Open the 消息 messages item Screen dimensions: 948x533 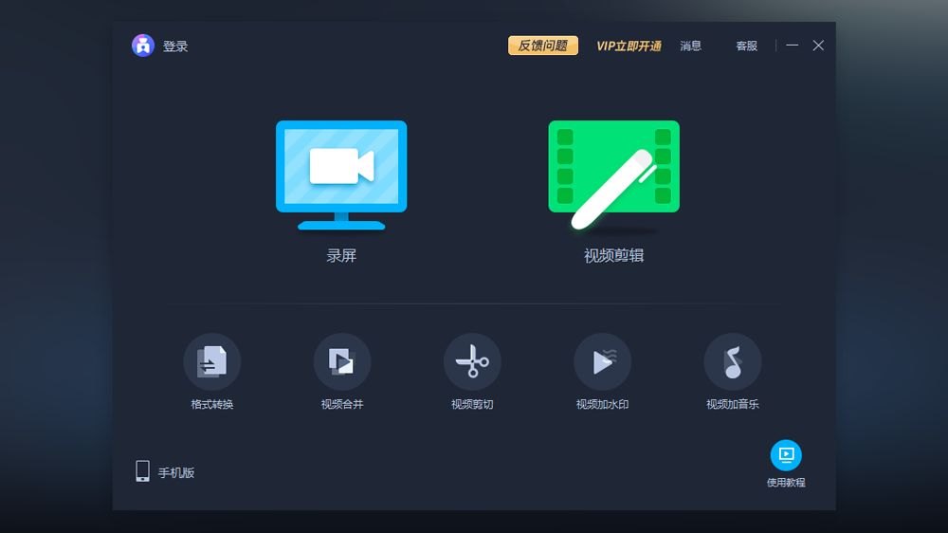(690, 46)
